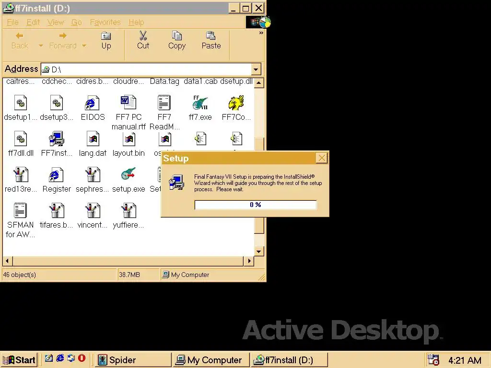Open the Back history dropdown arrow

pos(41,46)
